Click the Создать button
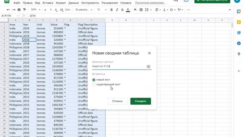Viewport: 244px width, 137px height. [x=141, y=101]
